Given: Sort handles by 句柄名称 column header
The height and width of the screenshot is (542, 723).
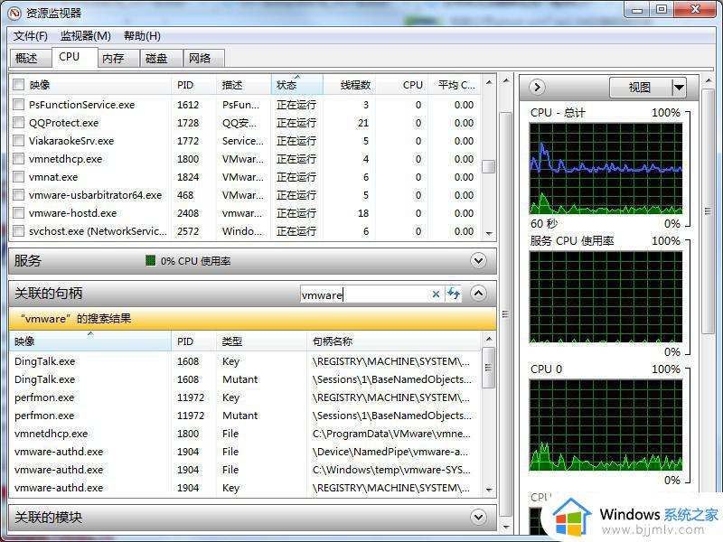Looking at the screenshot, I should (393, 341).
